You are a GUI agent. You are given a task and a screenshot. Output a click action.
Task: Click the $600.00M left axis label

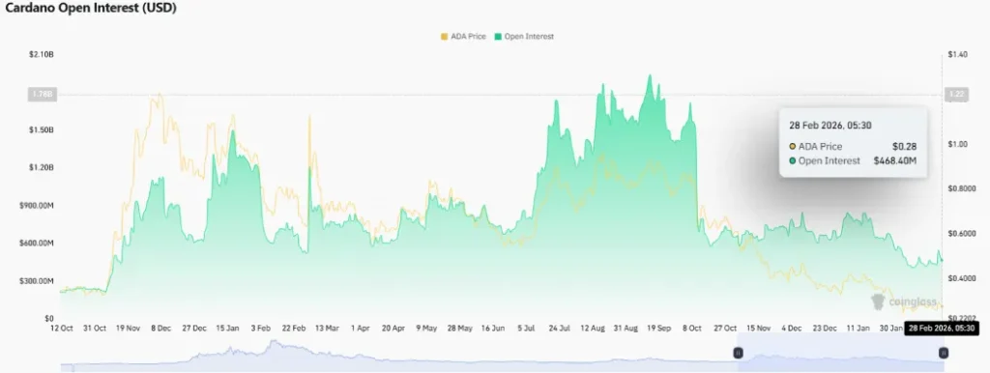pos(38,243)
